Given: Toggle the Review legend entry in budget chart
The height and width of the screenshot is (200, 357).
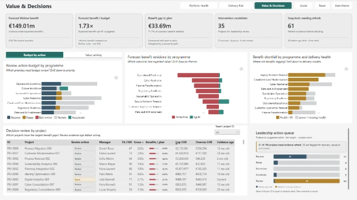Looking at the screenshot, I should click(60, 117).
